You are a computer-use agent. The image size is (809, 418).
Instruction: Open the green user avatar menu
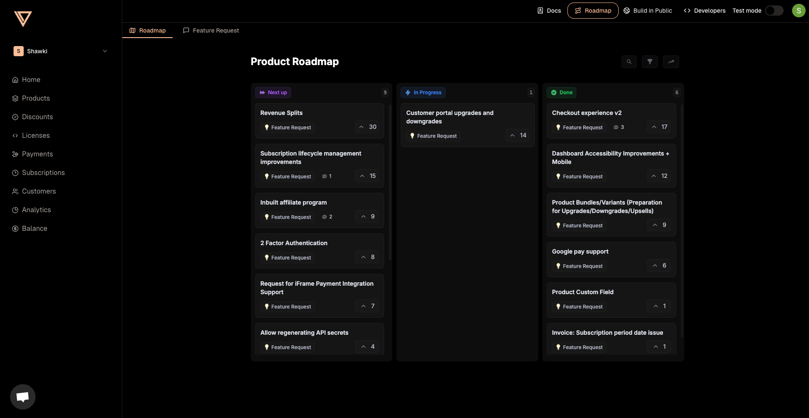[x=798, y=11]
